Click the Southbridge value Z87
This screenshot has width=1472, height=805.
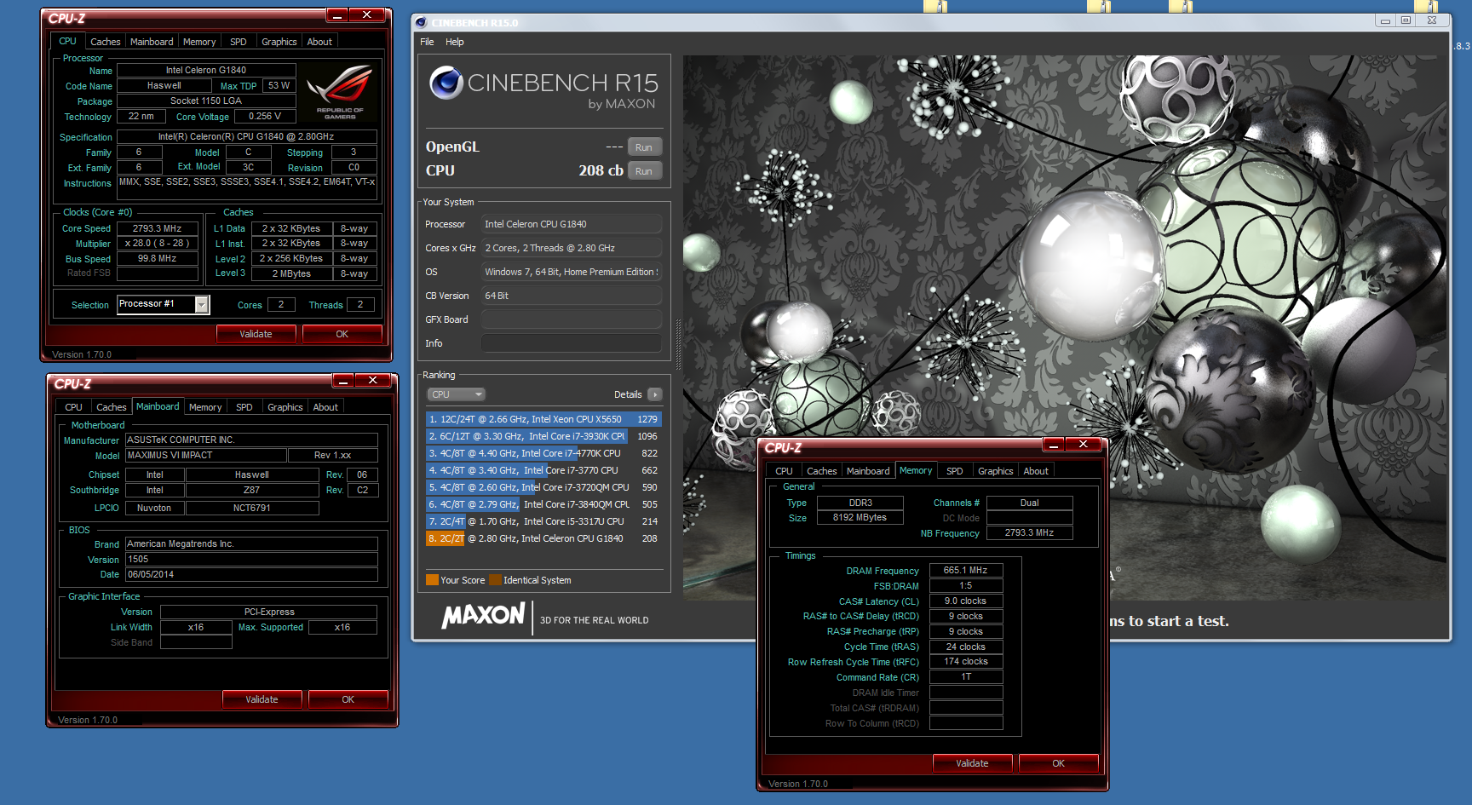pos(252,490)
